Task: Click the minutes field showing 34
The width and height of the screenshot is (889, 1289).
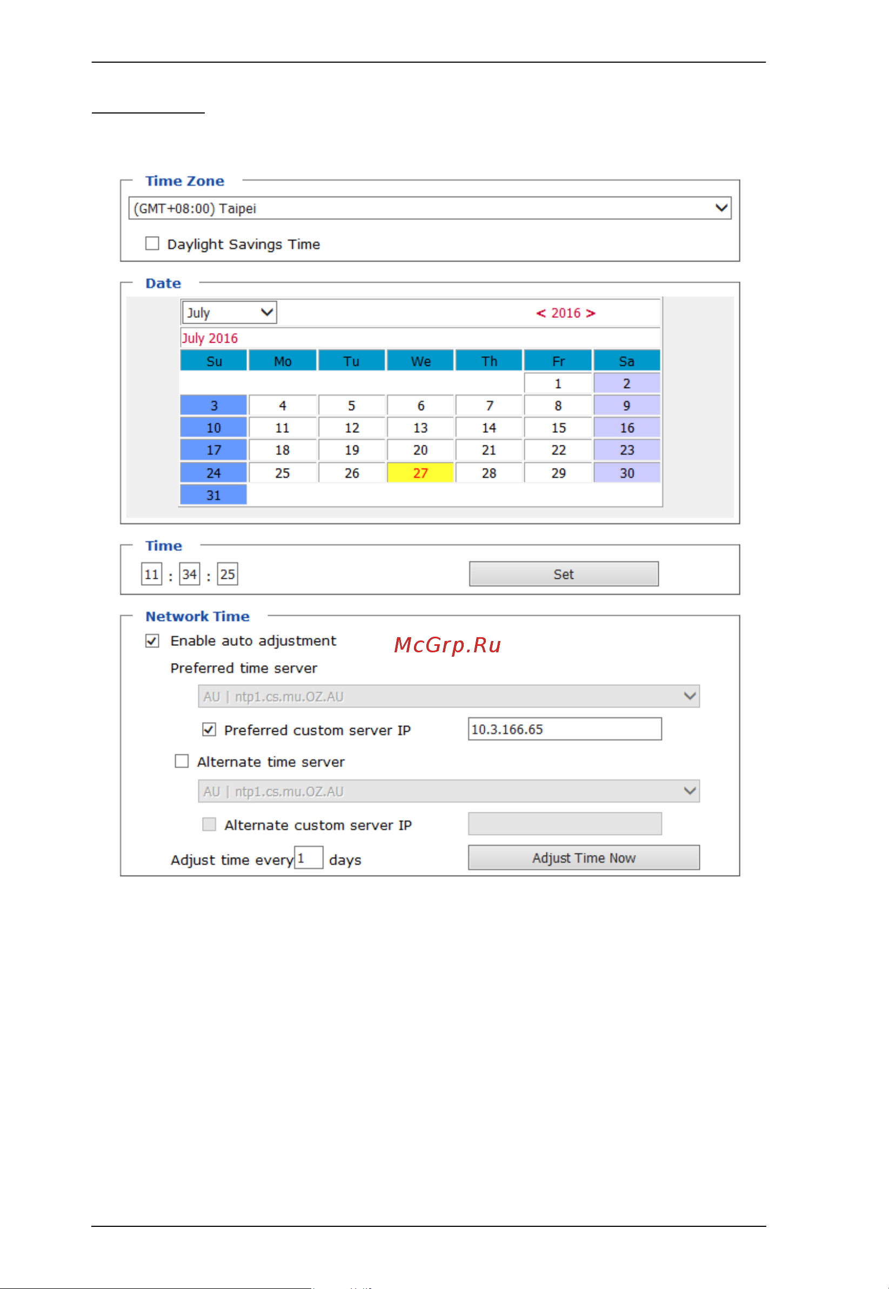Action: (x=189, y=575)
